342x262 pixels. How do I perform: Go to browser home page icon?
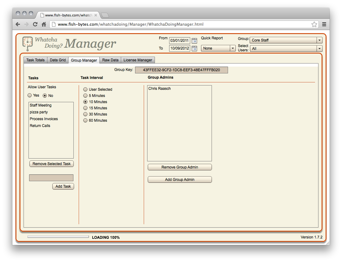(44, 24)
